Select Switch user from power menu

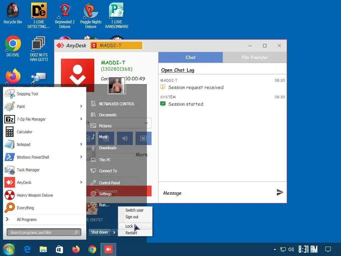coord(135,210)
